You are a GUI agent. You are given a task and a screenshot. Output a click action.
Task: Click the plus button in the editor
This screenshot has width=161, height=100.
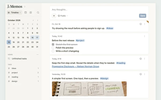54,16
